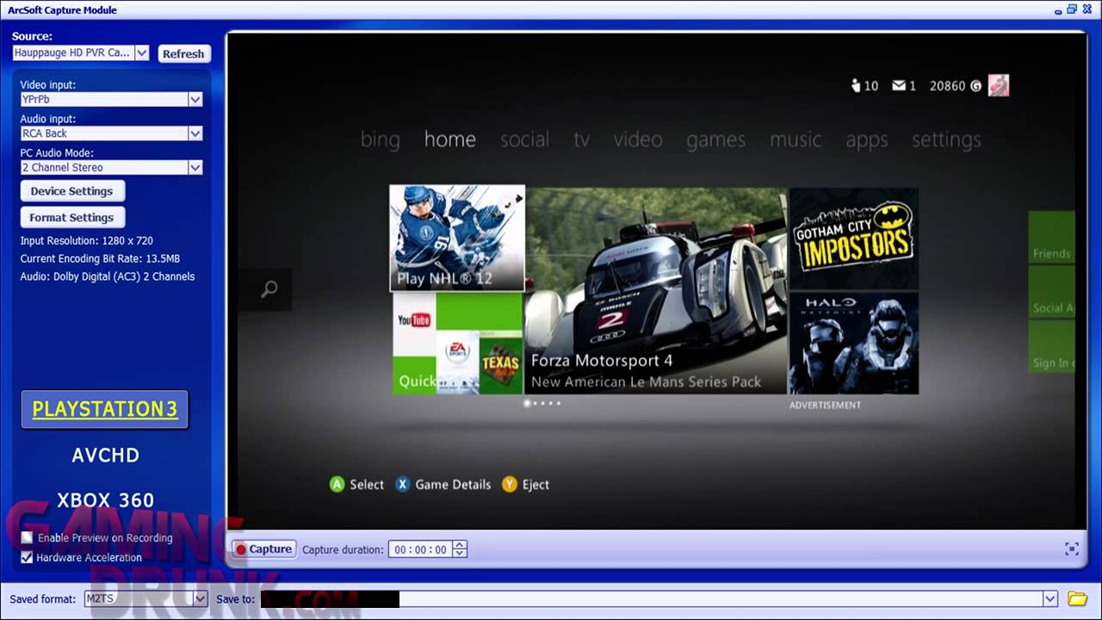Click the 20860 gamerscore value
This screenshot has height=620, width=1102.
(947, 85)
